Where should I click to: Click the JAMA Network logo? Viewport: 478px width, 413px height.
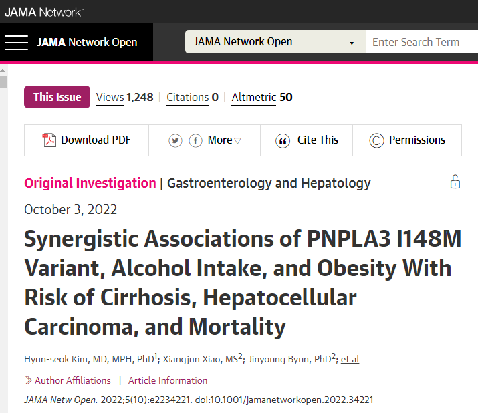43,11
